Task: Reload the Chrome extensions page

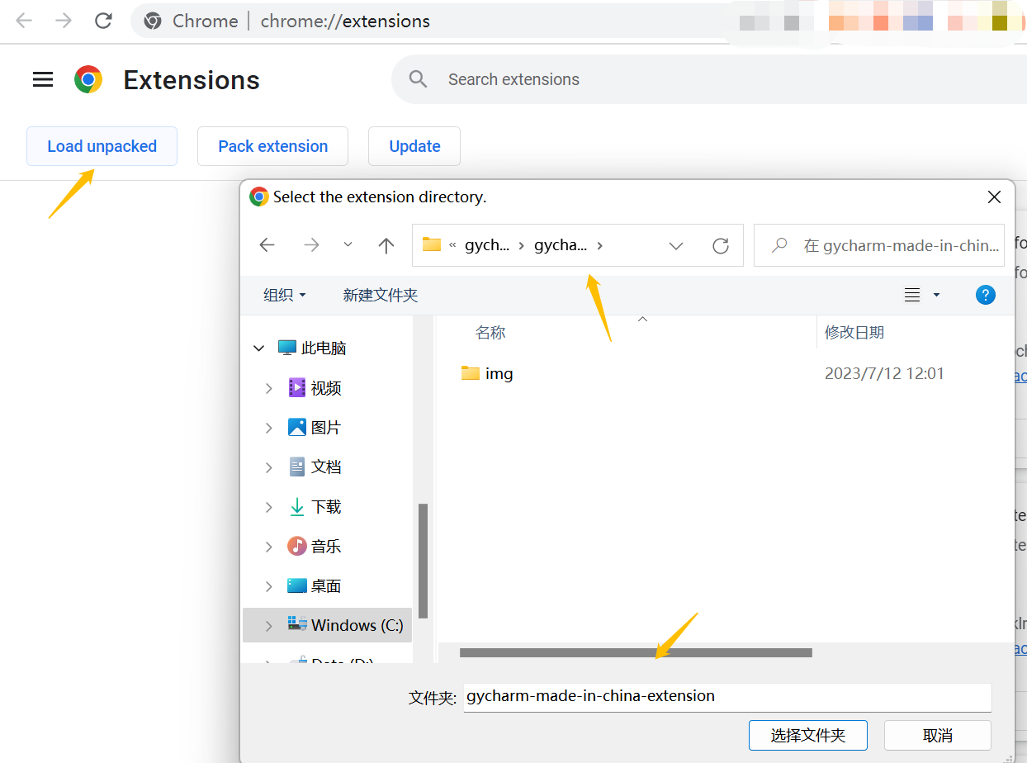Action: [x=103, y=21]
